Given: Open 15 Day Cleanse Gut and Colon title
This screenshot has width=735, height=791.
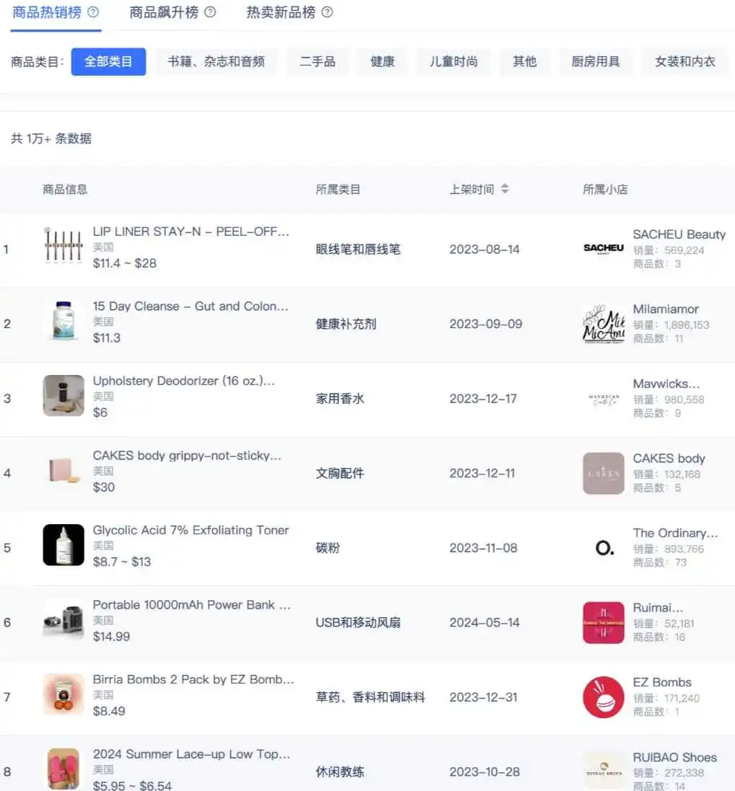Looking at the screenshot, I should click(x=190, y=306).
